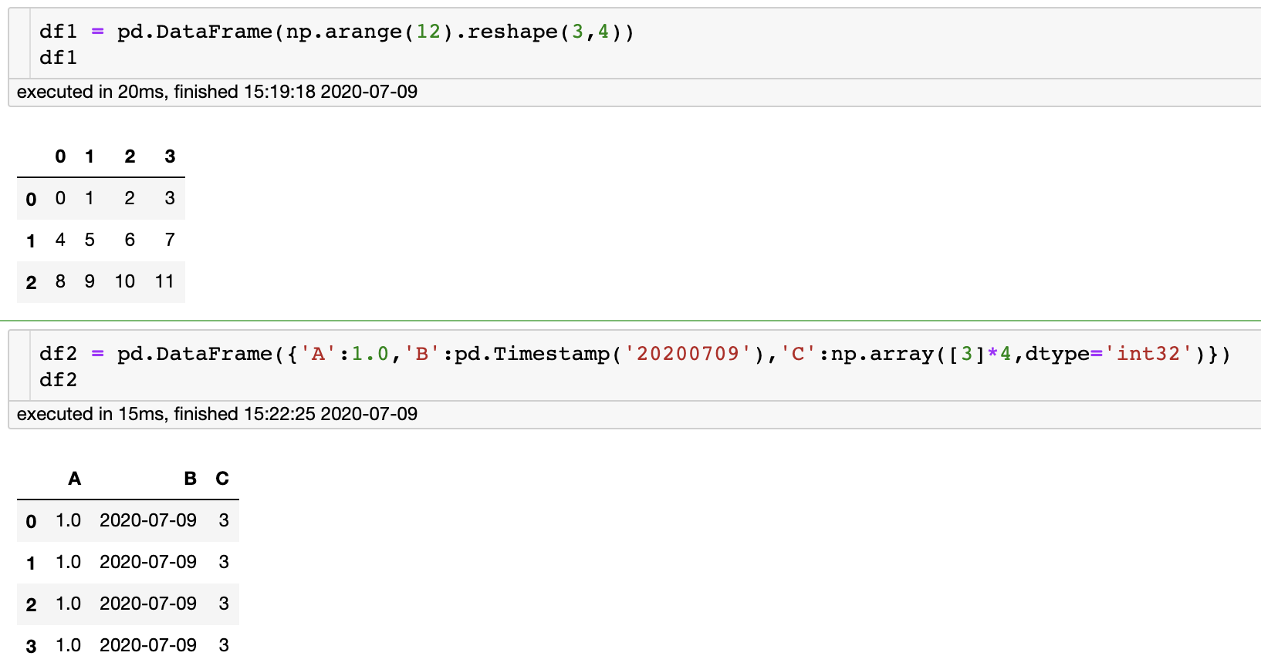
Task: Click the date in df2 row 2
Action: (148, 604)
